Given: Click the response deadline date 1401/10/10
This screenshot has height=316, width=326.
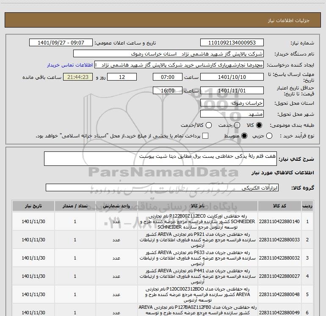Looking at the screenshot, I should [232, 77].
